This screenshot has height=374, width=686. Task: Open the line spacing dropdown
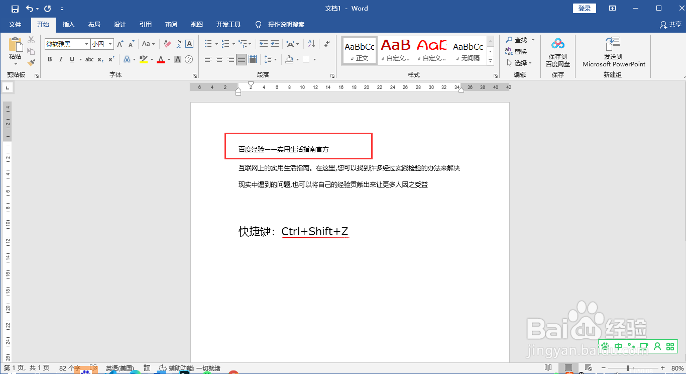[271, 59]
